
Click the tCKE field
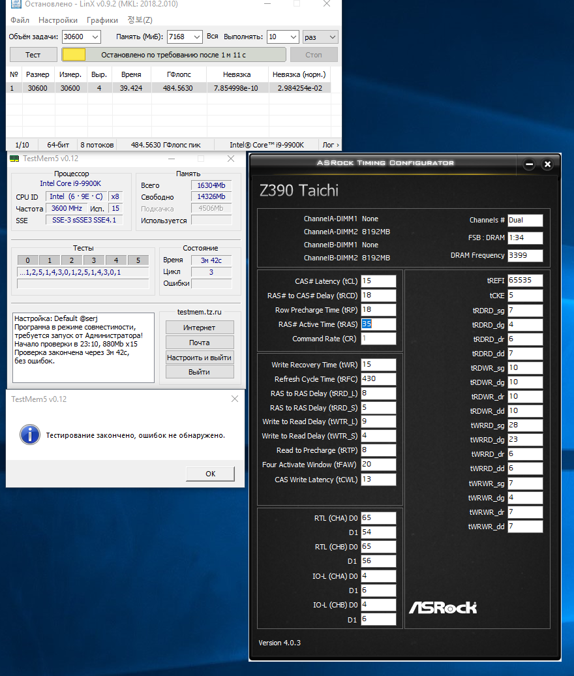pos(525,296)
